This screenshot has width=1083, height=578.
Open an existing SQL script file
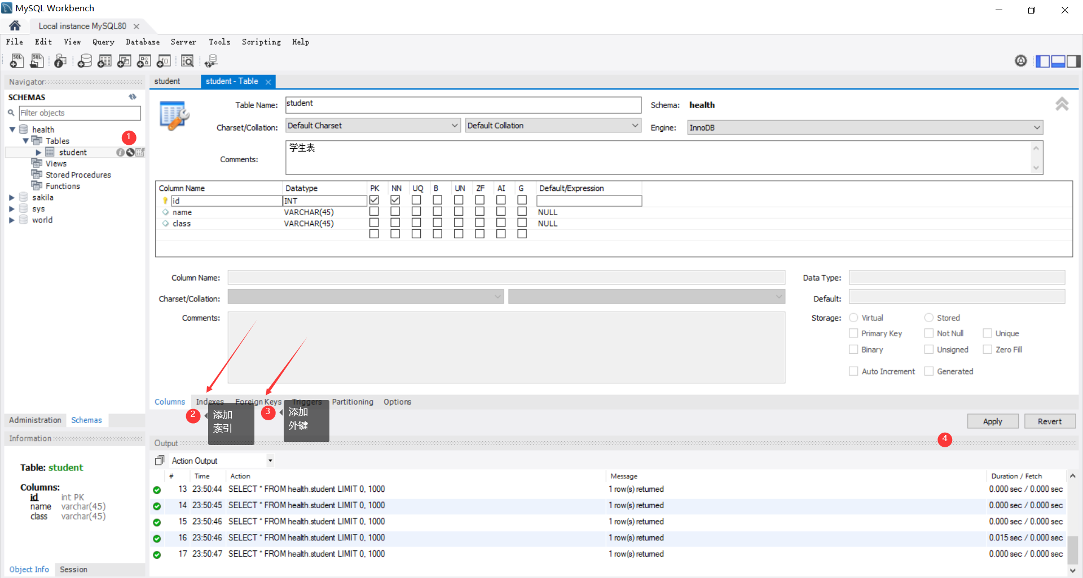pyautogui.click(x=37, y=61)
